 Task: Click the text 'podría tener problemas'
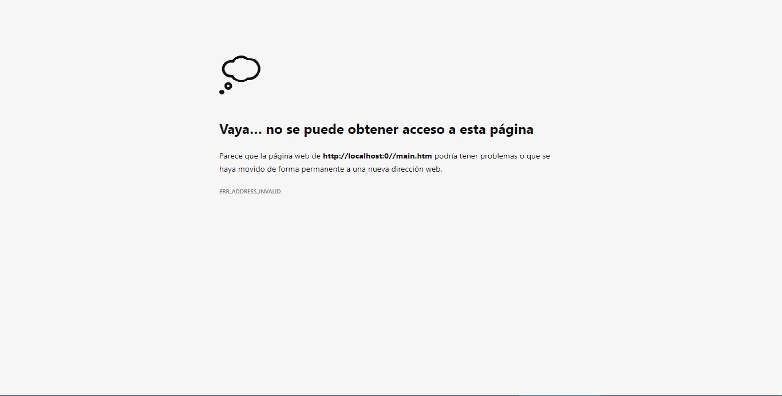pos(475,156)
